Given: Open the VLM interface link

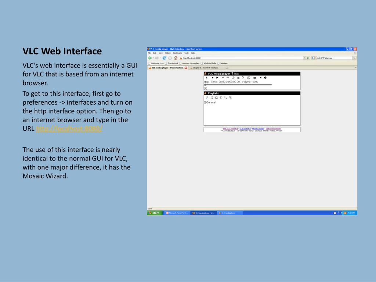Looking at the screenshot, I should pyautogui.click(x=245, y=129).
